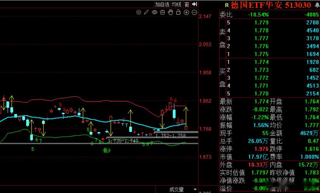Click buy volume 4513
320x193 pixels.
tap(312, 86)
